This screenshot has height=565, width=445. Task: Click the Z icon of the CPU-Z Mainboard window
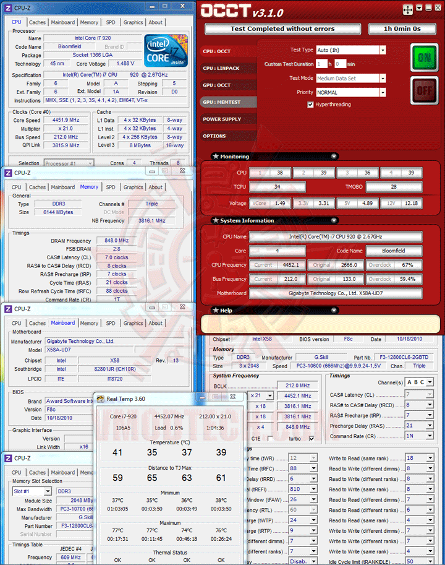coord(8,309)
